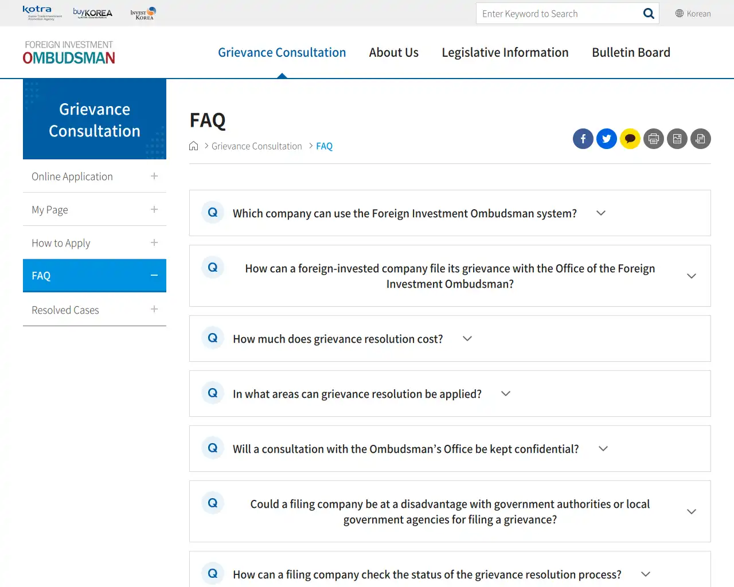This screenshot has width=734, height=587.
Task: Print the page using the printer icon
Action: 653,139
